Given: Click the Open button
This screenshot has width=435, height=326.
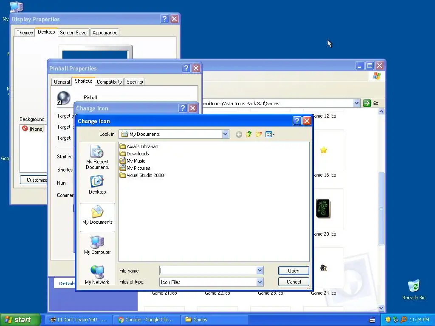Looking at the screenshot, I should pos(294,270).
